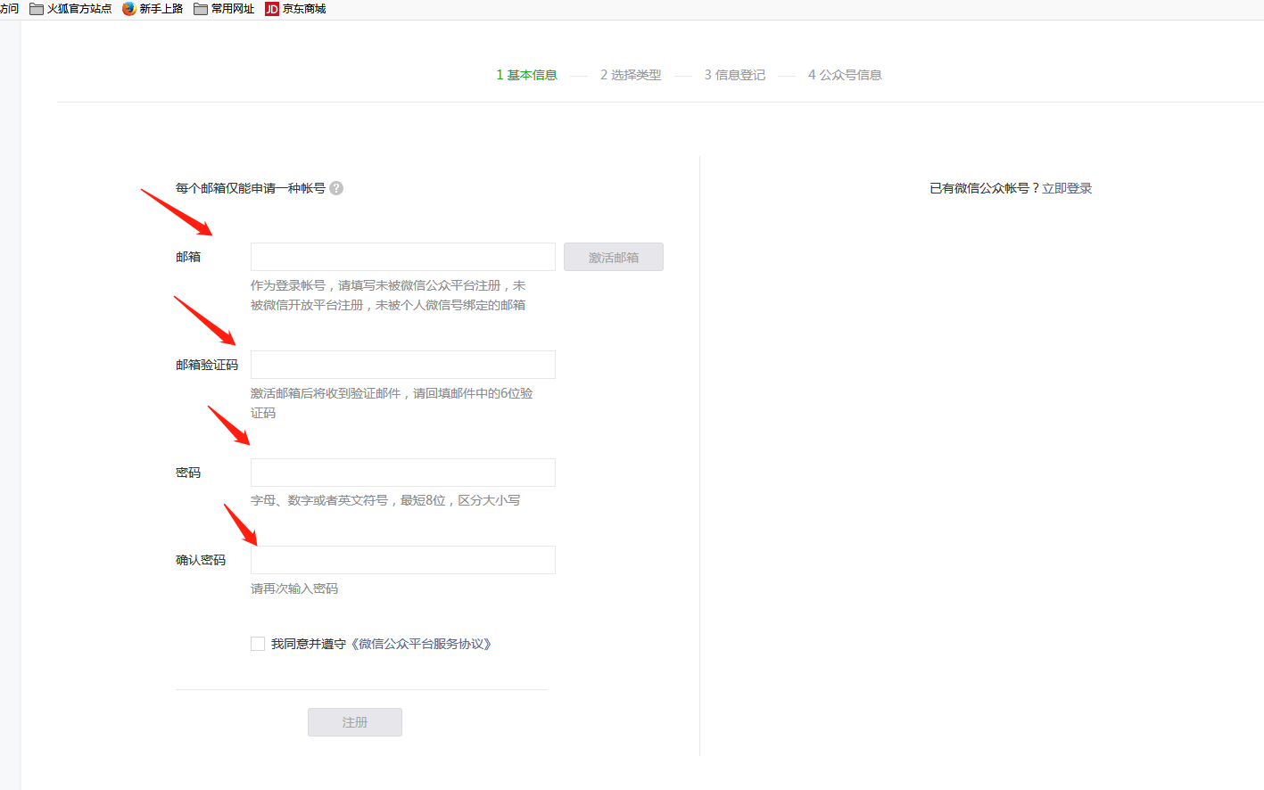Click the JD 京东商城 bookmark icon
1264x790 pixels.
coord(270,8)
